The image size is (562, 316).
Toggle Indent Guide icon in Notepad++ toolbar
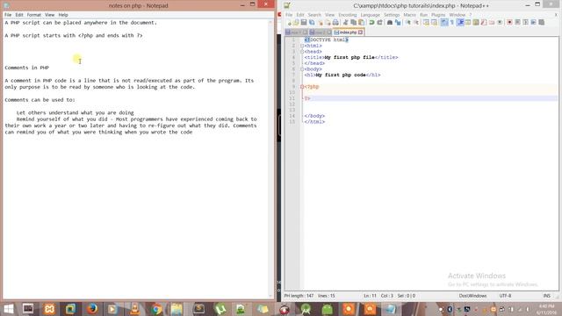click(460, 23)
